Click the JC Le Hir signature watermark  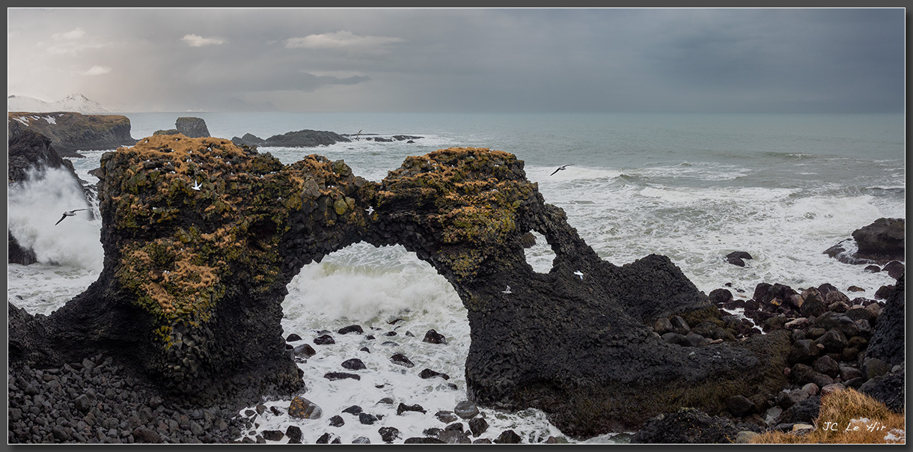[x=853, y=427]
